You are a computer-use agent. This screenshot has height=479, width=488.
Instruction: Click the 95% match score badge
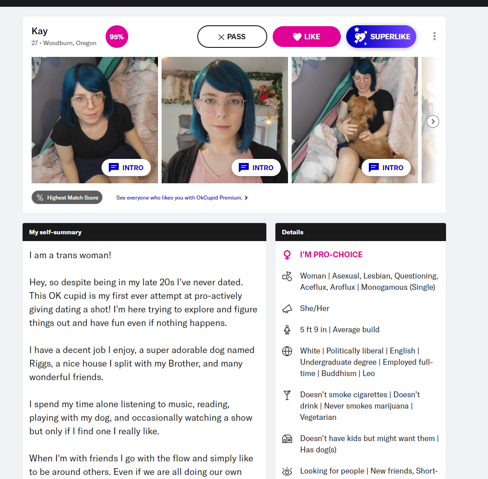pos(117,37)
